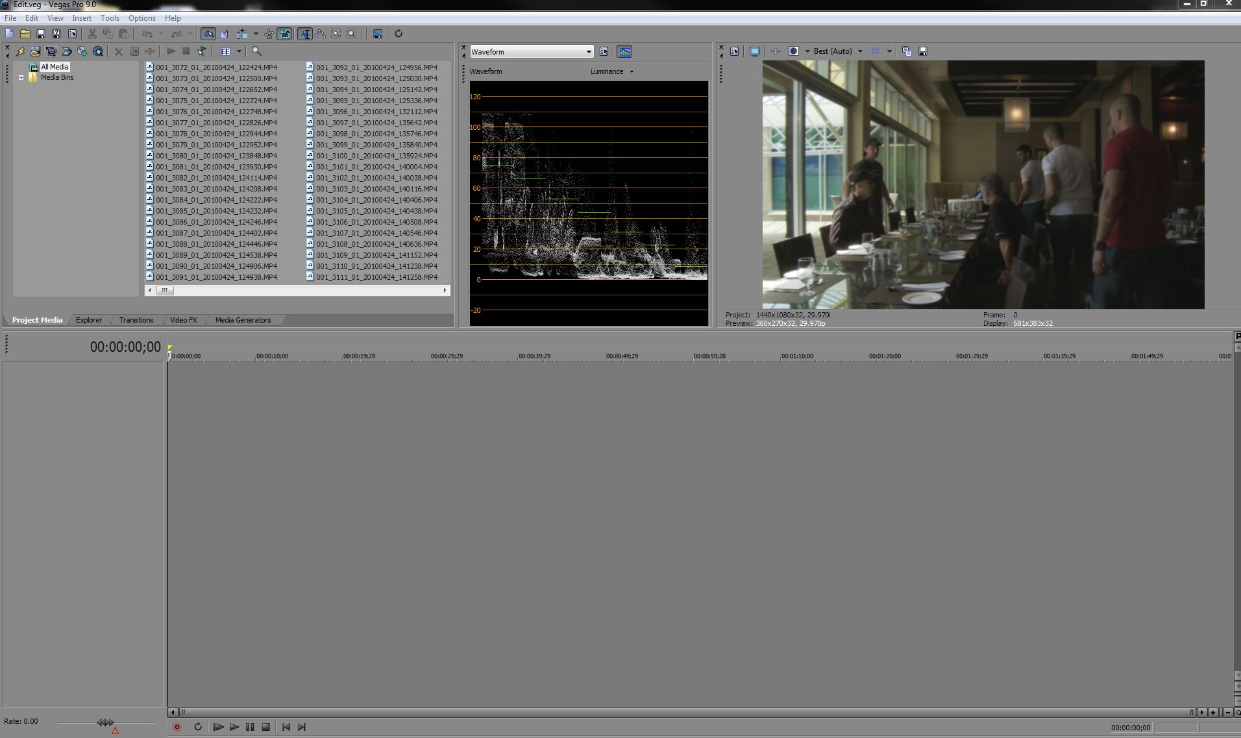Screen dimensions: 1241x738
Task: Toggle Lock Envelopes to Events
Action: [x=269, y=34]
